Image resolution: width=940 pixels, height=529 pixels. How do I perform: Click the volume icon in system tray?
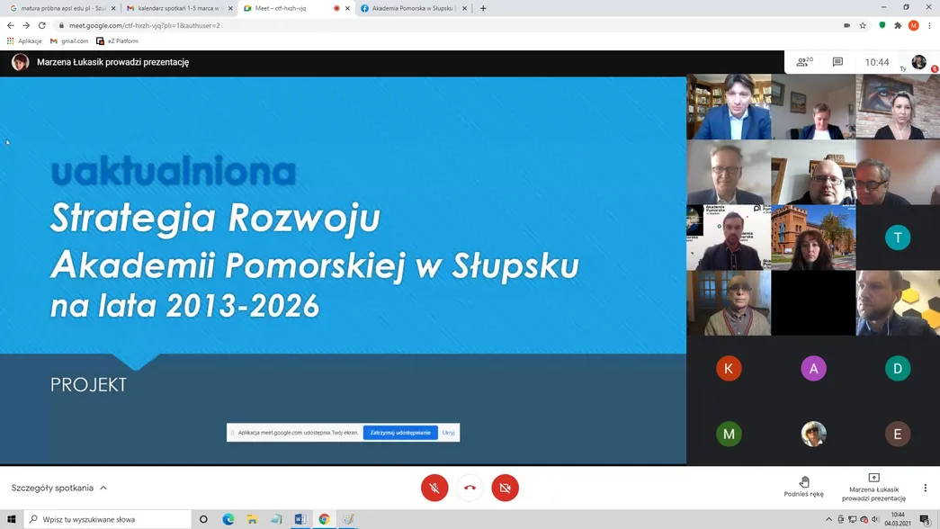(875, 519)
